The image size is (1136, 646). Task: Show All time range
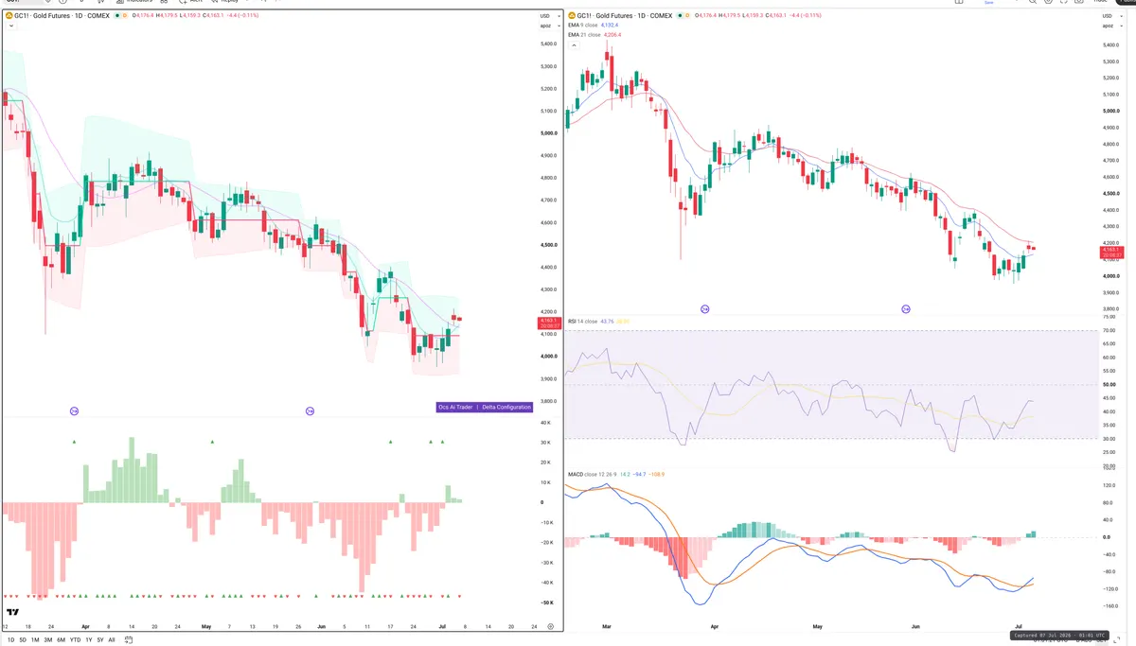(112, 639)
